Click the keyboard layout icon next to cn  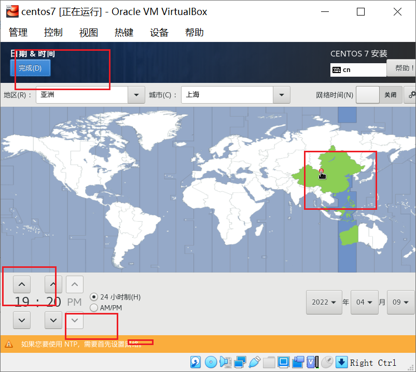337,70
